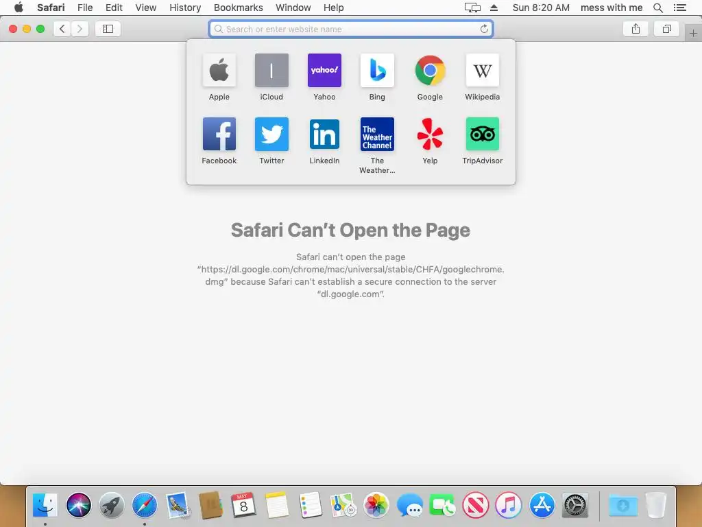Screen dimensions: 702x527
Task: Go back with the back arrow
Action: coord(62,29)
